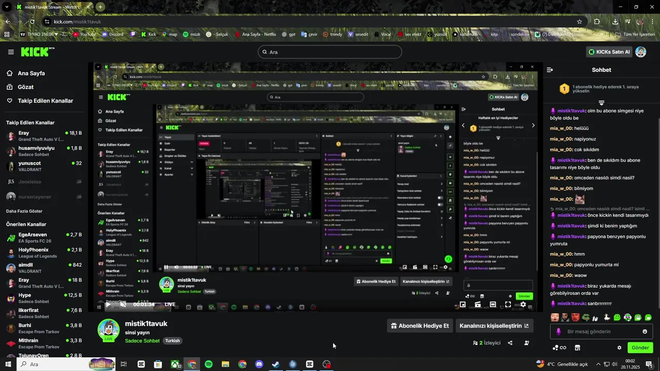Open Gözat in sidebar
This screenshot has height=371, width=660.
click(x=21, y=87)
